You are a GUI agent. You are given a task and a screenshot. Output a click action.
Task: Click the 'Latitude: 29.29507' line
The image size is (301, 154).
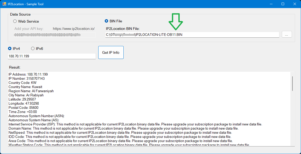coord(22,99)
